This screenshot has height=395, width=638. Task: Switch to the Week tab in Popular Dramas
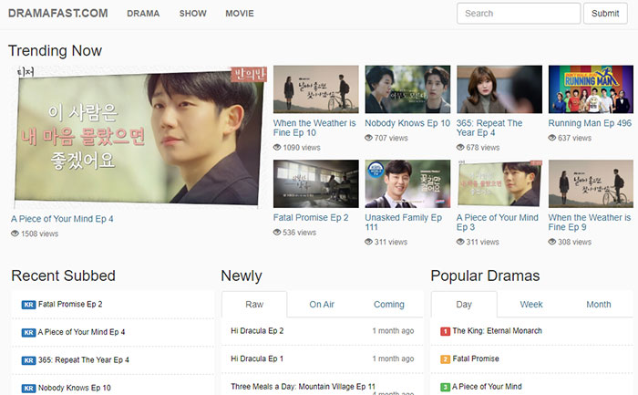[531, 304]
